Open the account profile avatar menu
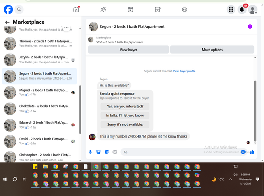 pyautogui.click(x=253, y=9)
